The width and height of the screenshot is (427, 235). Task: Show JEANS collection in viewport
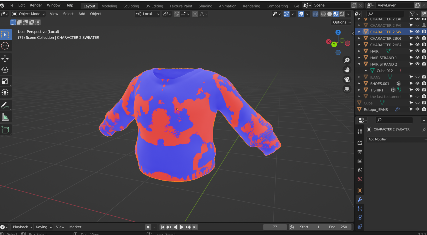[x=417, y=77]
